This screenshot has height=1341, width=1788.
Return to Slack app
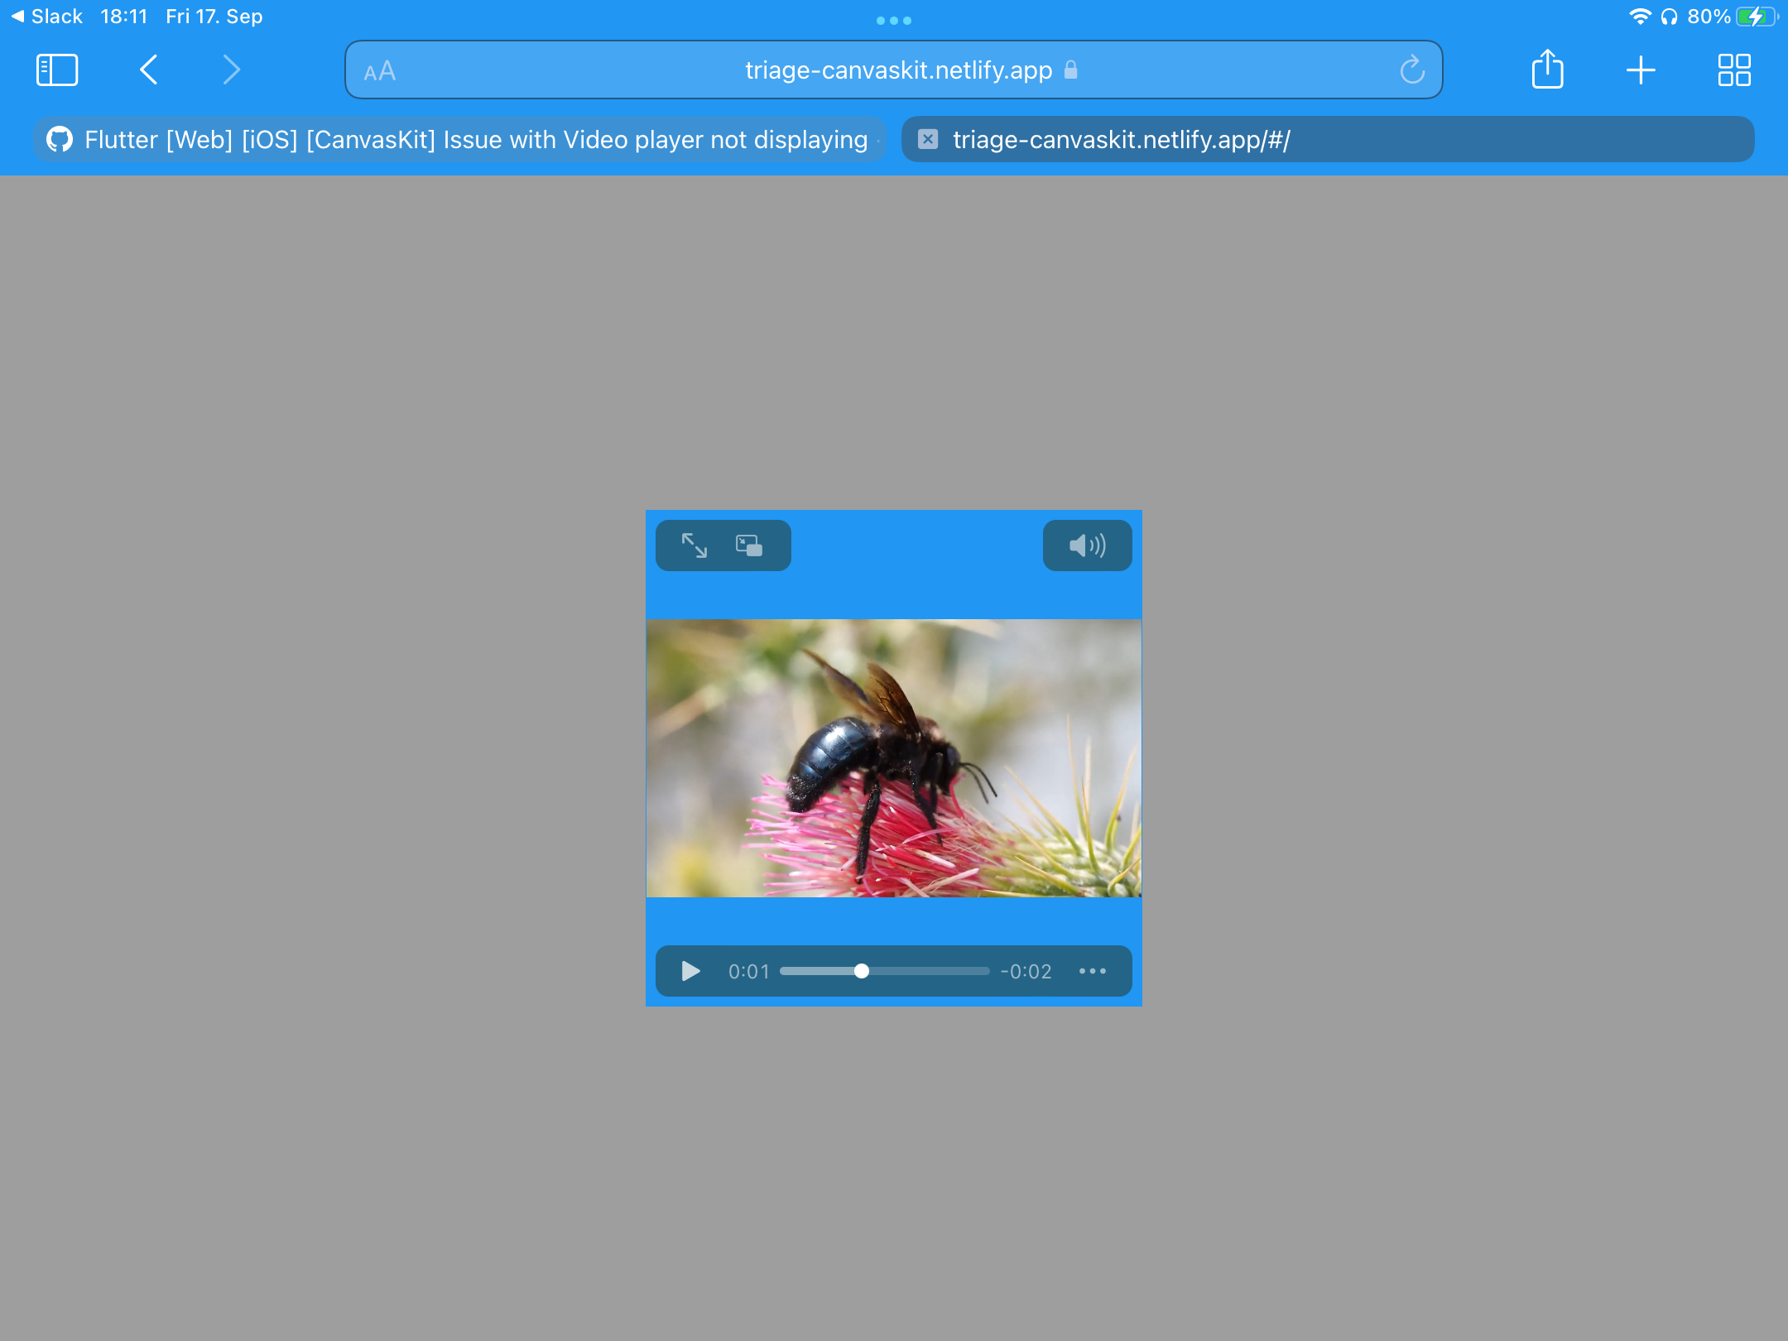coord(46,16)
